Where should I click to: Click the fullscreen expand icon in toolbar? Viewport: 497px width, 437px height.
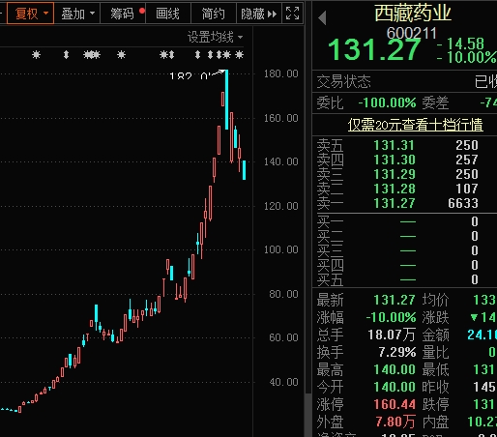292,14
